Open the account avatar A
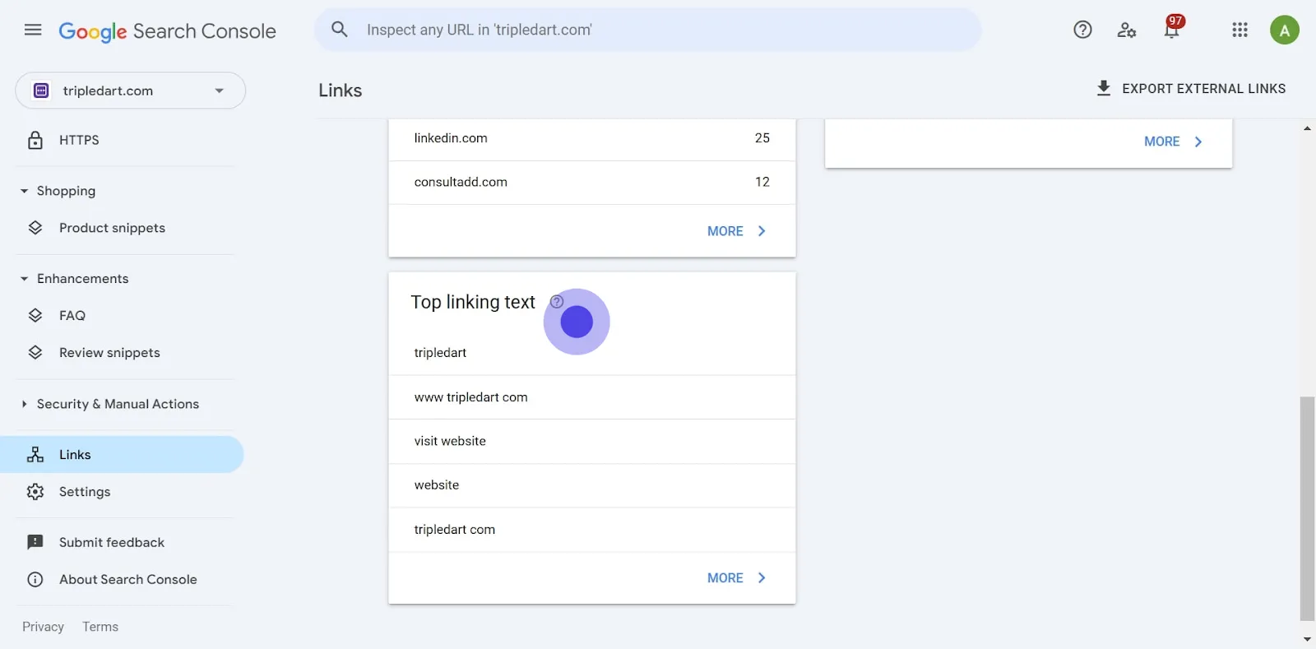This screenshot has width=1316, height=649. [1284, 30]
